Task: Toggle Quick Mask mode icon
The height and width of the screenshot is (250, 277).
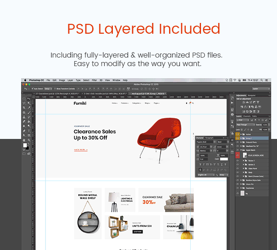Action: 24,154
